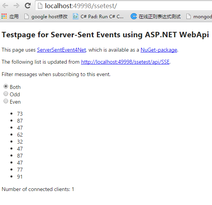Image resolution: width=212 pixels, height=205 pixels.
Task: Click the page heading text
Action: (x=105, y=35)
